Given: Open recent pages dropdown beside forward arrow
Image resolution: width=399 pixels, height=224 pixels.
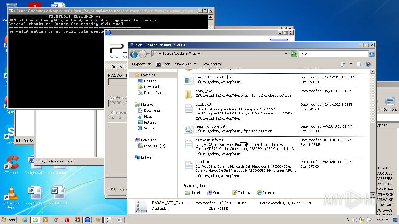Looking at the screenshot, I should [x=148, y=54].
